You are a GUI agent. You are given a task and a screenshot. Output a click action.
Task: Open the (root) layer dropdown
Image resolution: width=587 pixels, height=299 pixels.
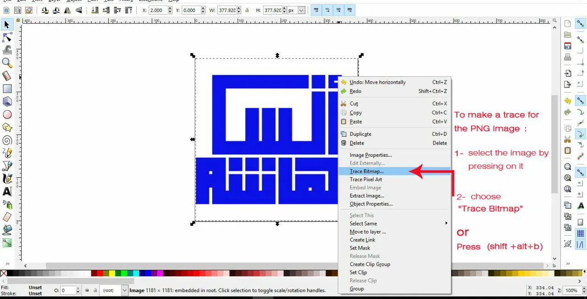point(125,290)
